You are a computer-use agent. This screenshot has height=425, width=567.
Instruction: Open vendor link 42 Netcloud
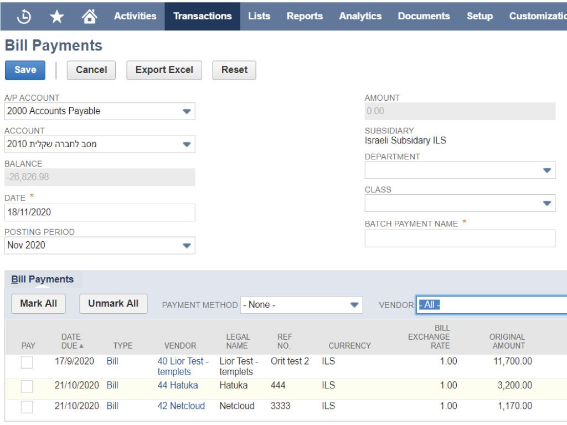[181, 406]
